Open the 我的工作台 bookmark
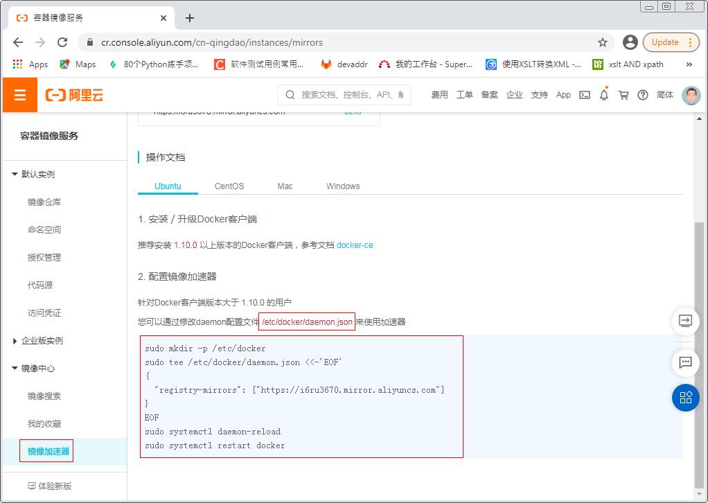The width and height of the screenshot is (708, 503). pyautogui.click(x=426, y=64)
